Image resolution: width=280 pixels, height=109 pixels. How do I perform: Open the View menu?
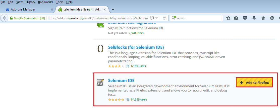coord(20,2)
